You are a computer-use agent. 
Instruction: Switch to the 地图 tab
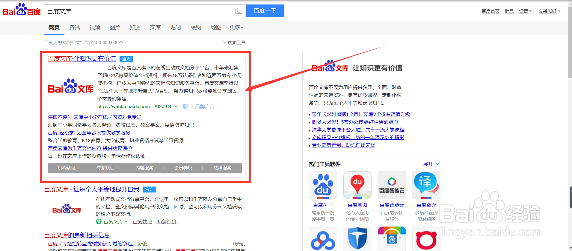(216, 27)
